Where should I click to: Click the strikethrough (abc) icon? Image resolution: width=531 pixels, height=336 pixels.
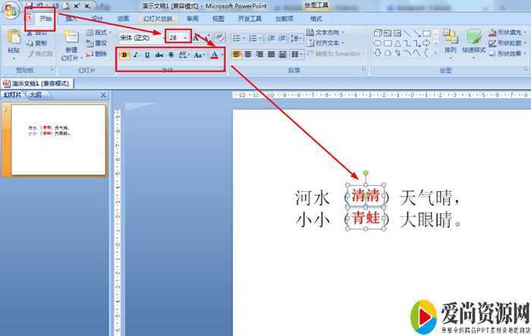159,55
